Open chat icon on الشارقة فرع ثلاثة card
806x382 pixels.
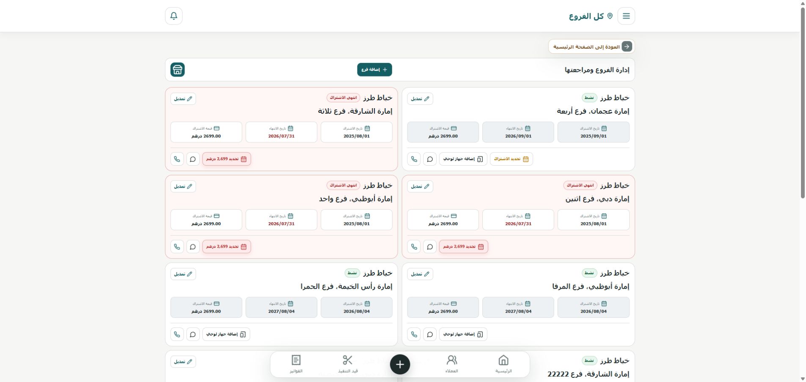pos(193,159)
